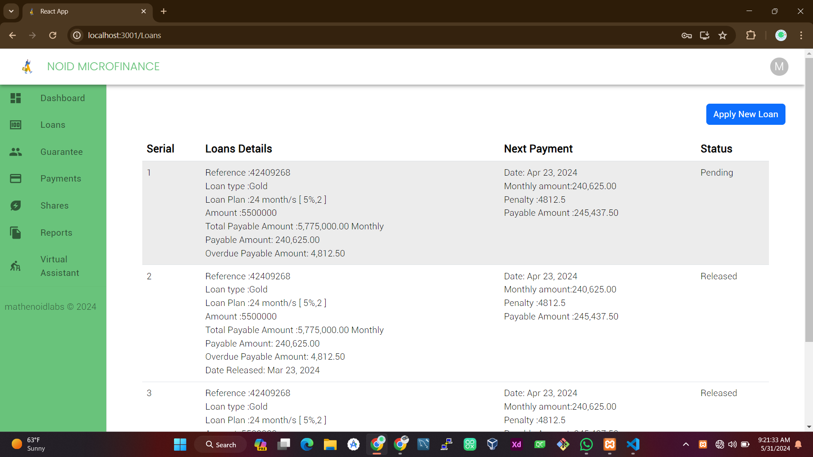Bookmark this page with star icon
This screenshot has height=457, width=813.
point(723,36)
